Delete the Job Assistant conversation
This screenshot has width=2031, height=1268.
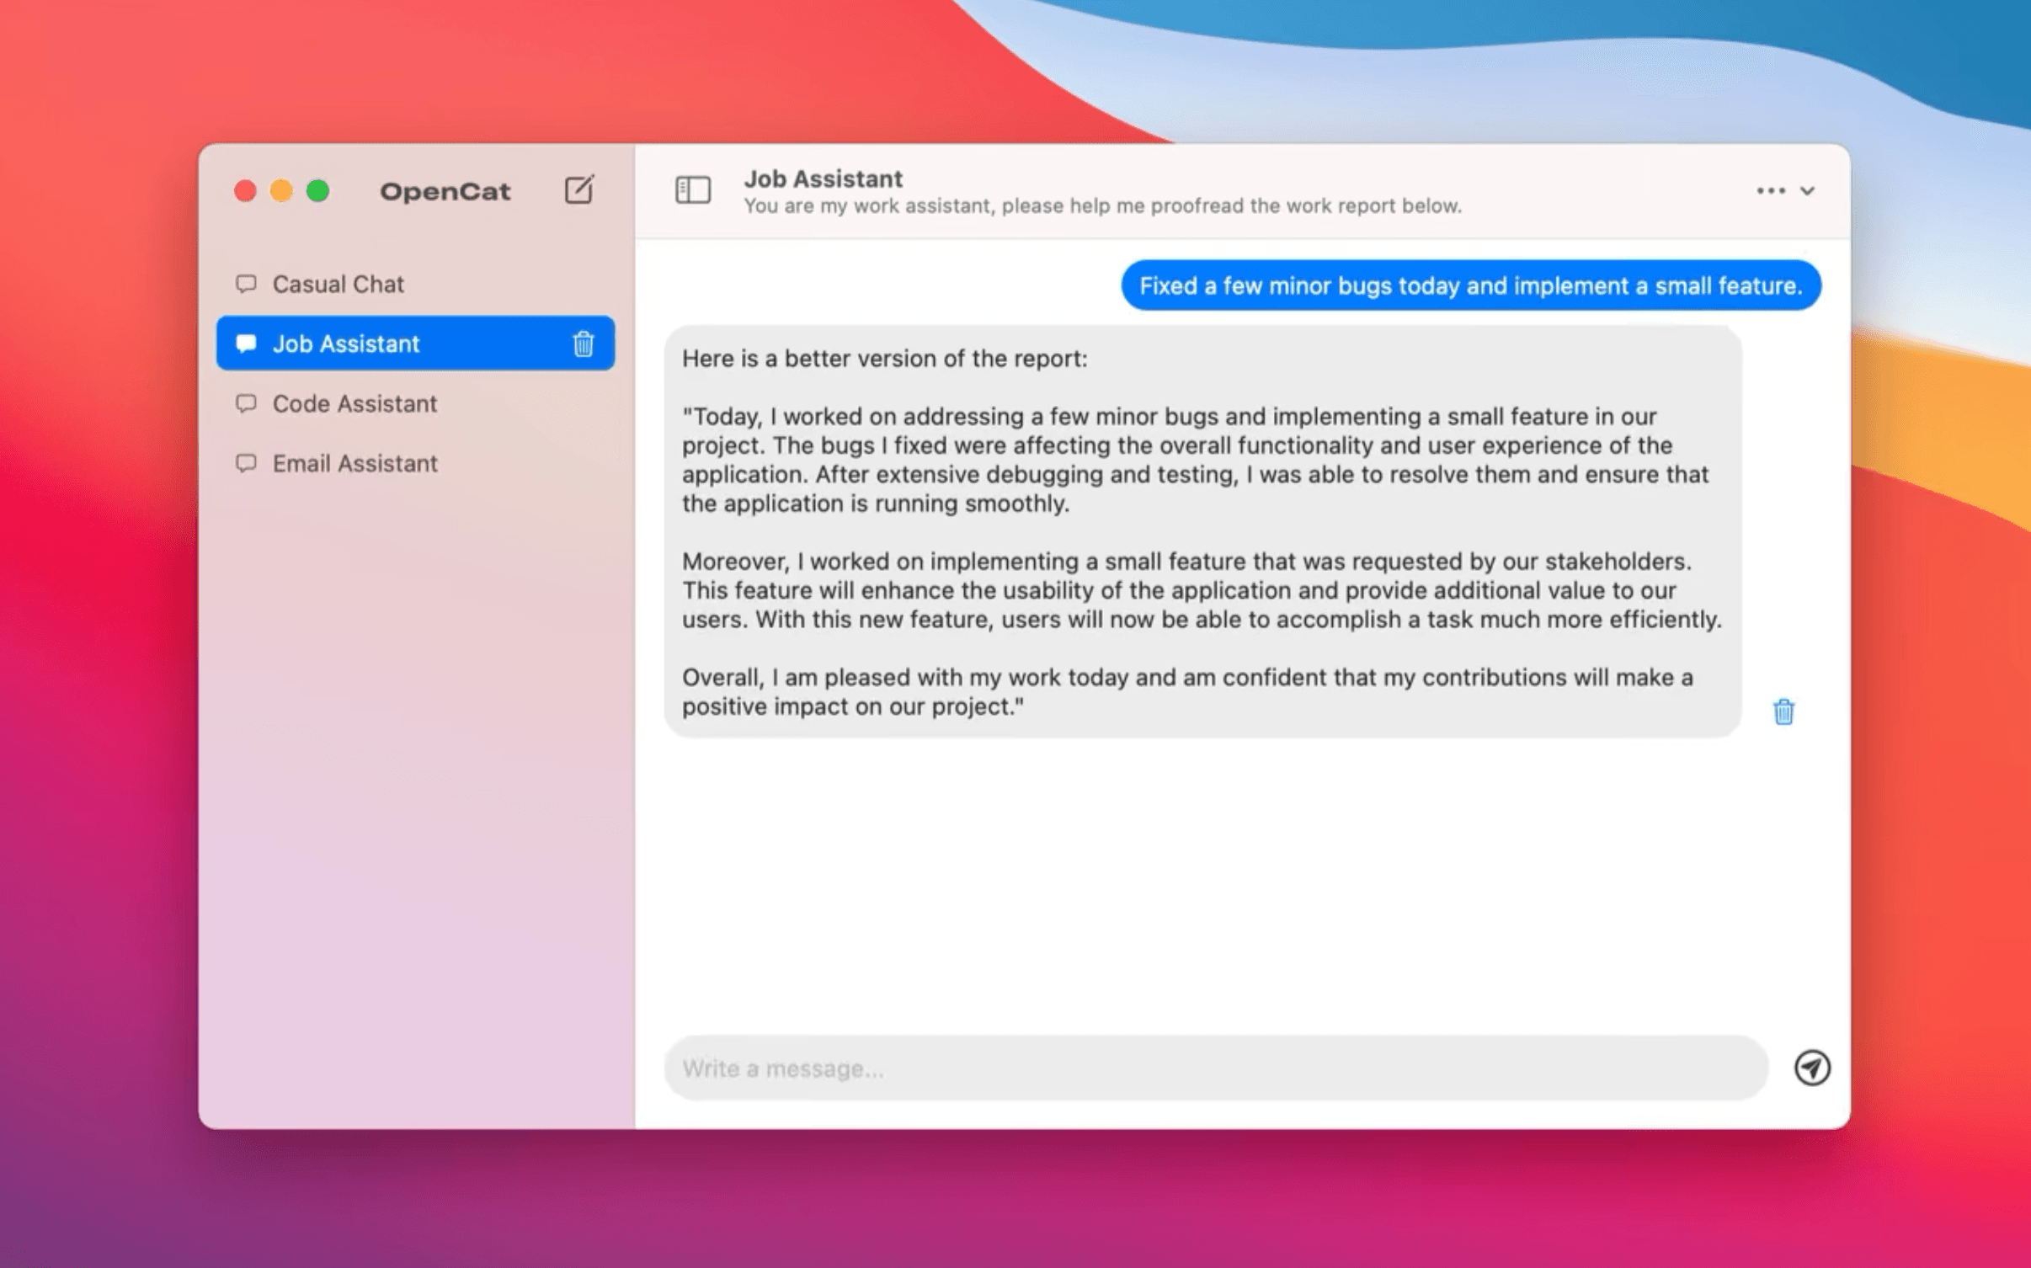point(583,344)
